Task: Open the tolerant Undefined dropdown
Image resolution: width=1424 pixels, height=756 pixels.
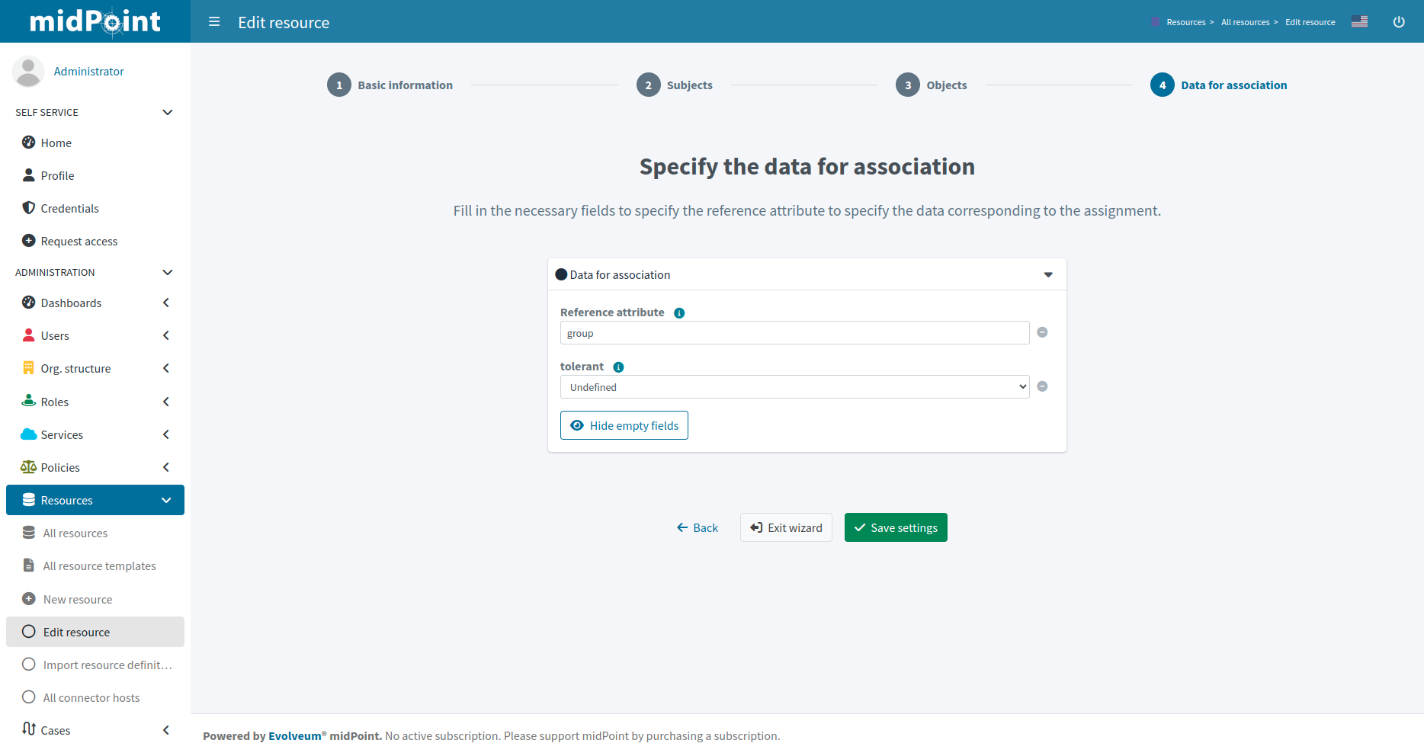Action: coord(794,387)
